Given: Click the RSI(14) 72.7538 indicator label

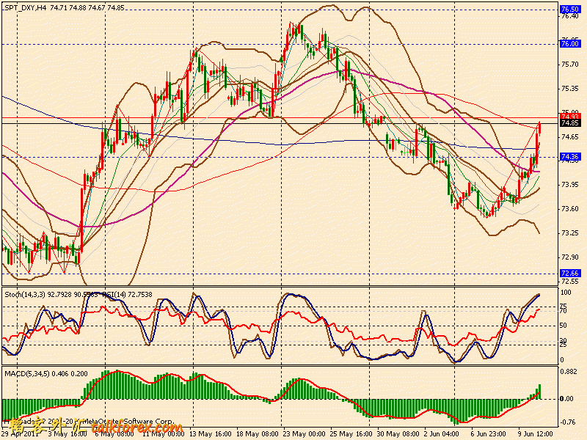Looking at the screenshot, I should pyautogui.click(x=127, y=295).
